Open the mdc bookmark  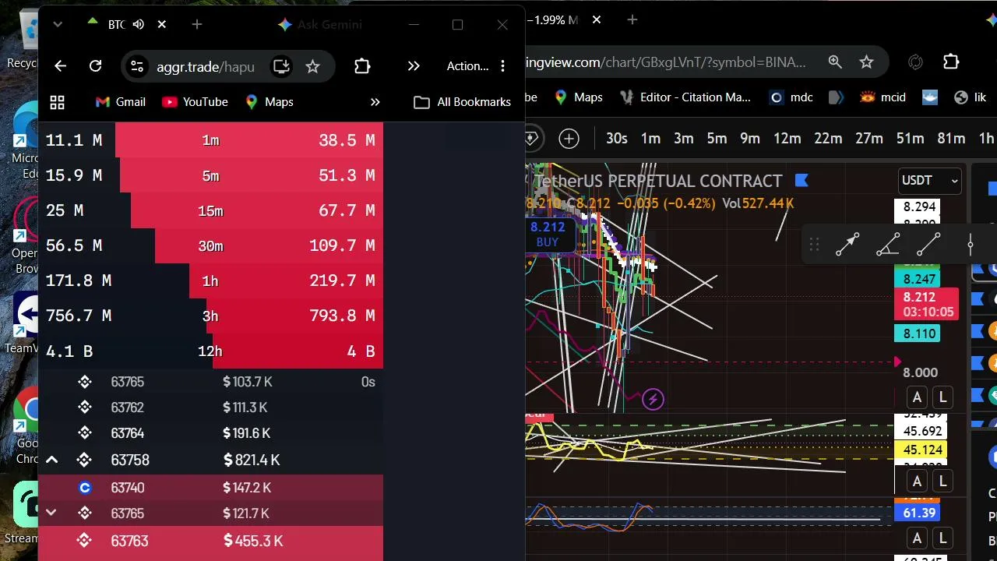coord(791,97)
